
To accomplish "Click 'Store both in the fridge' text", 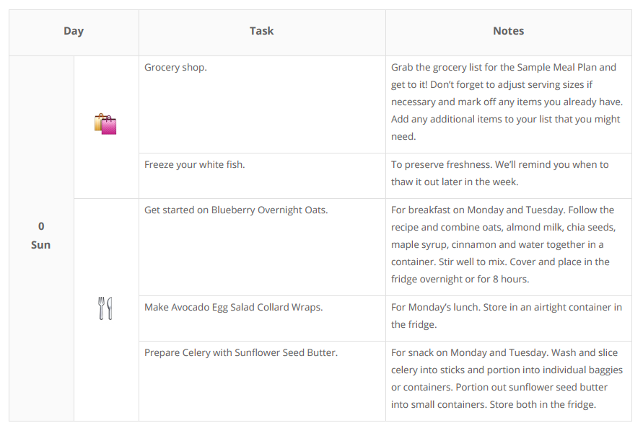I will point(543,405).
